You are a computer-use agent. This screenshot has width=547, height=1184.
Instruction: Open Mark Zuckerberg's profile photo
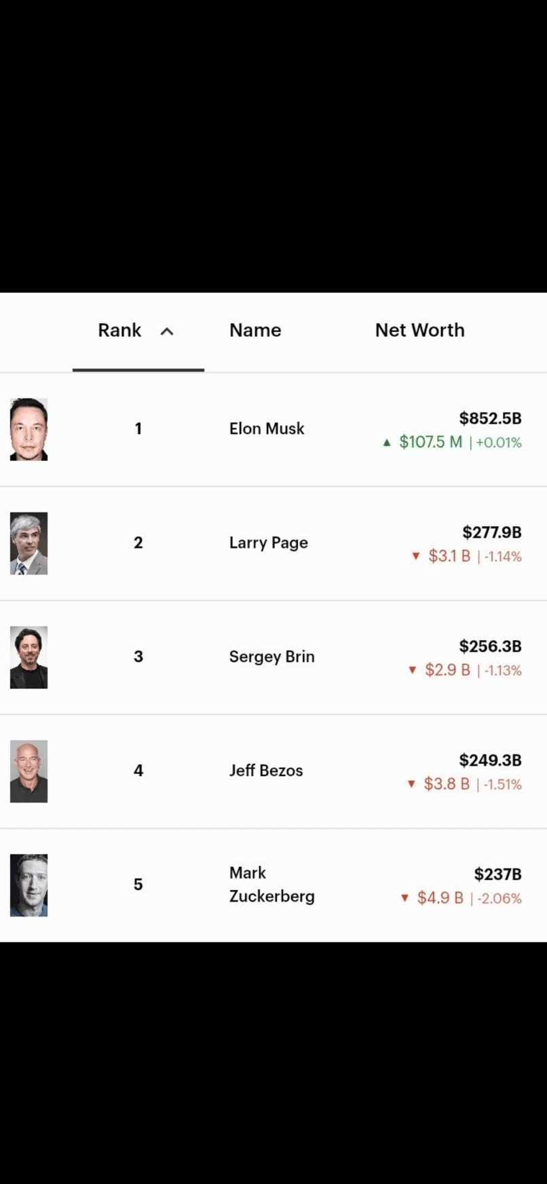[29, 885]
